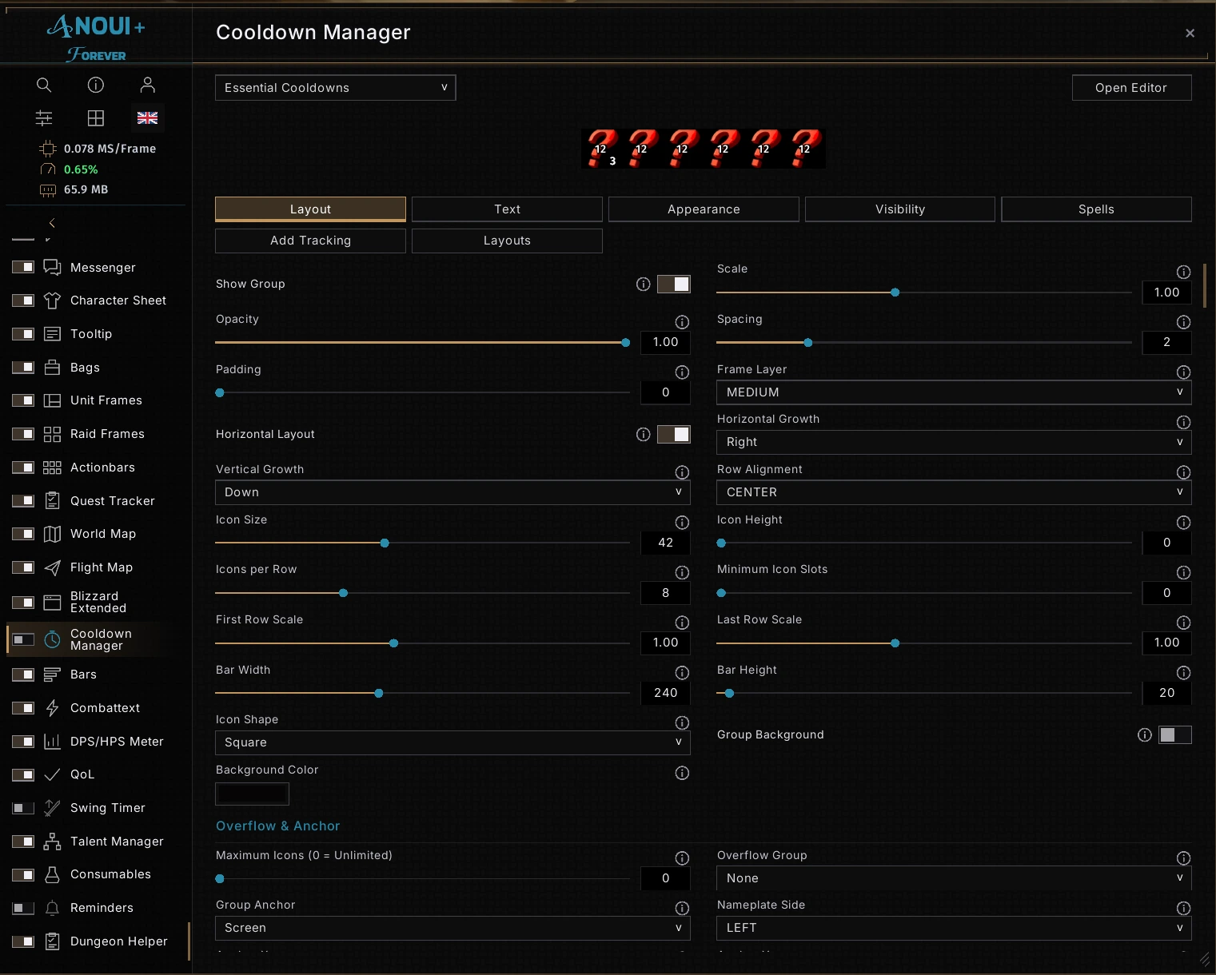Click the Opacity slider handle
This screenshot has width=1216, height=975.
click(x=625, y=342)
